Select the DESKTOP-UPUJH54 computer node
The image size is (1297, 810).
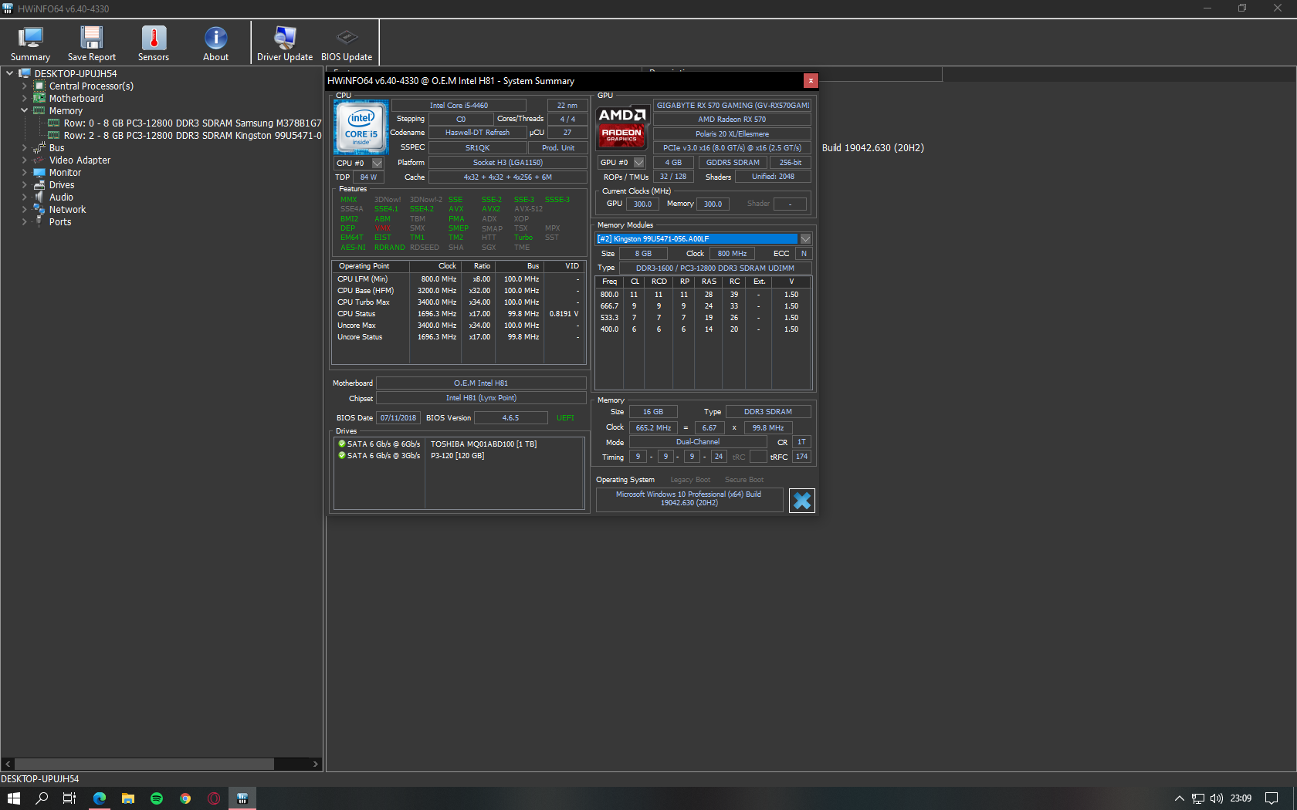pos(76,74)
